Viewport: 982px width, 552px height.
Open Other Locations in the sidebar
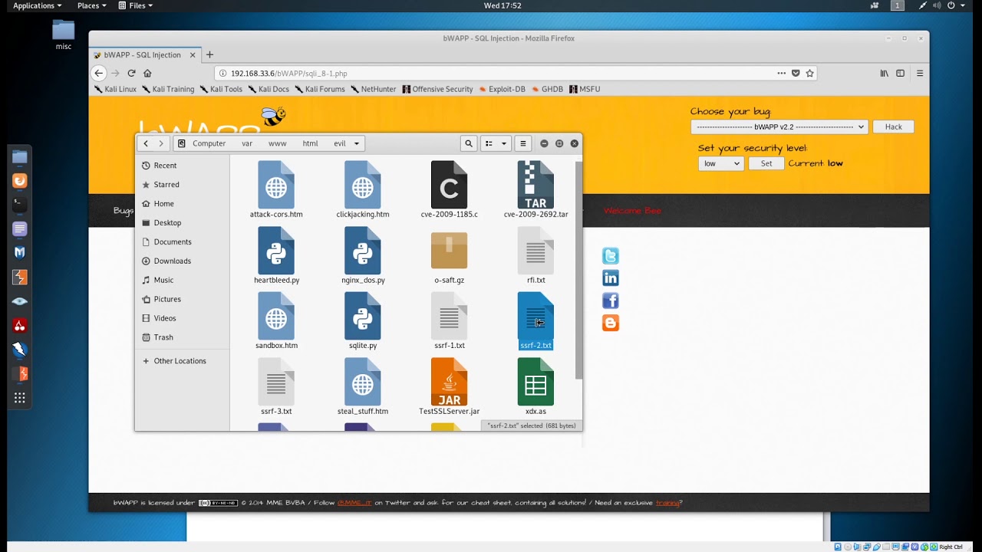tap(180, 361)
